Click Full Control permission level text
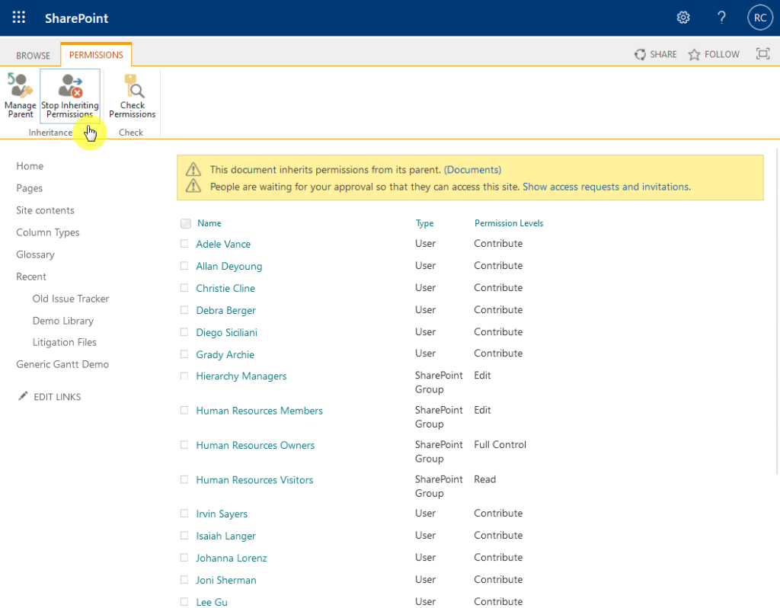Viewport: 780px width, 608px height. 500,445
